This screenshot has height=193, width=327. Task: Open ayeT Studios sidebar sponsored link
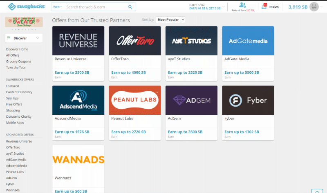point(15,154)
